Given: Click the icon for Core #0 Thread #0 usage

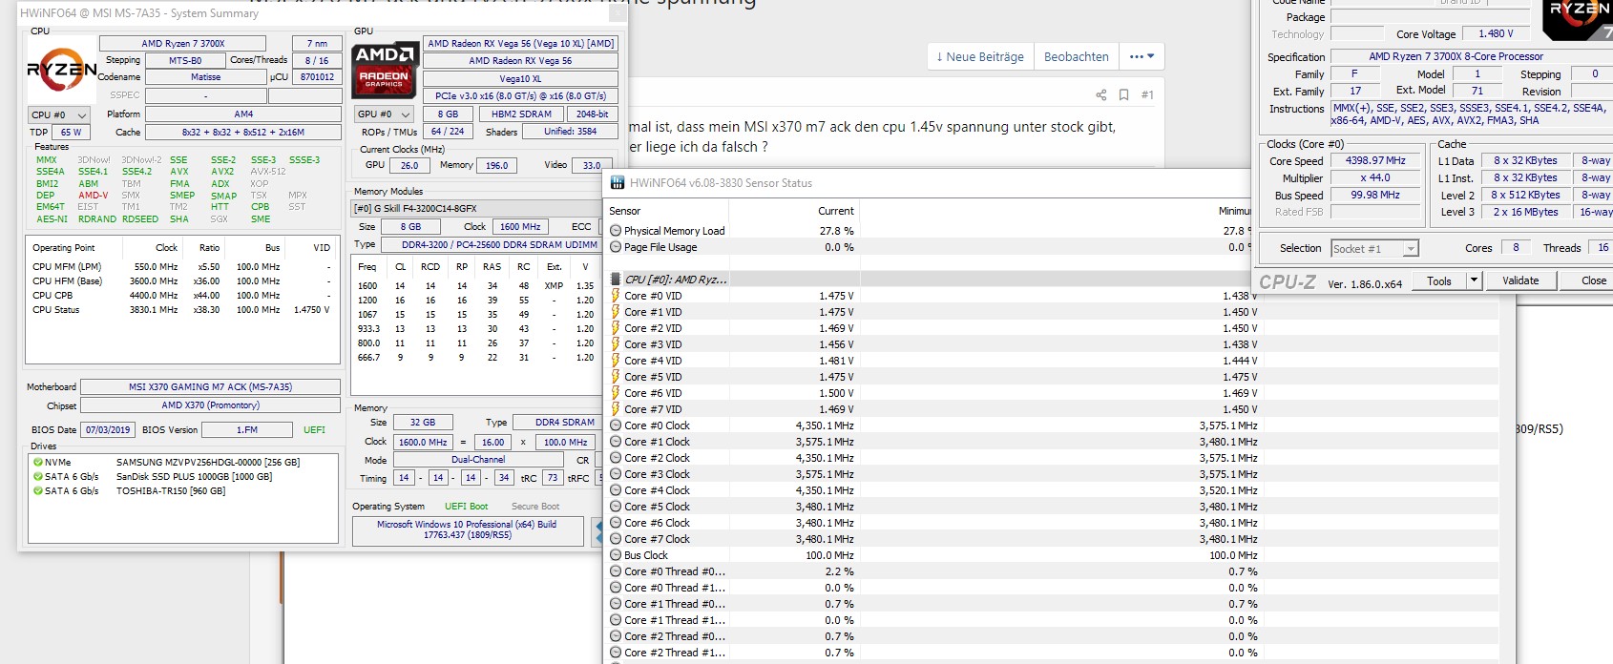Looking at the screenshot, I should [x=616, y=571].
